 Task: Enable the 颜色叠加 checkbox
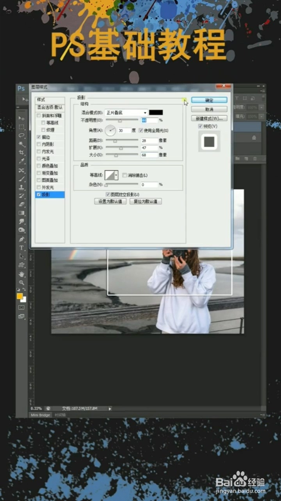tap(38, 166)
